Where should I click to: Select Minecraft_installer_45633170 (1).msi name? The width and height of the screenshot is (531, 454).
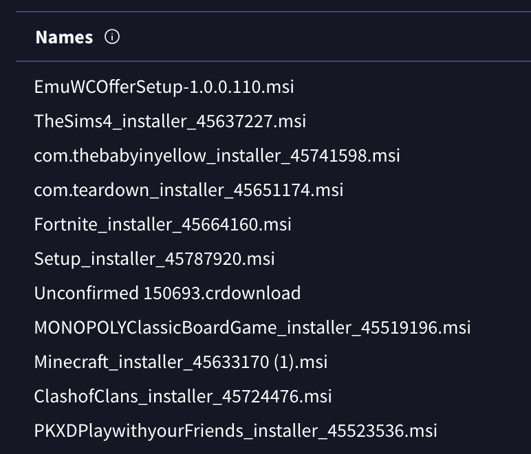(x=181, y=362)
